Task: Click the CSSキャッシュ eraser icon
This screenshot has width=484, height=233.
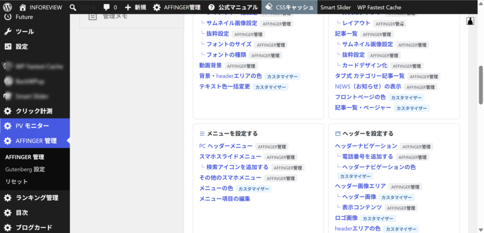Action: pos(269,7)
